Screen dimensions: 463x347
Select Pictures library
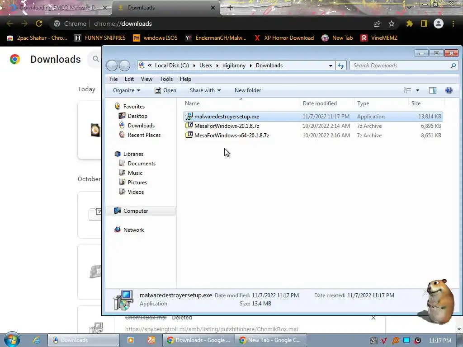[137, 183]
